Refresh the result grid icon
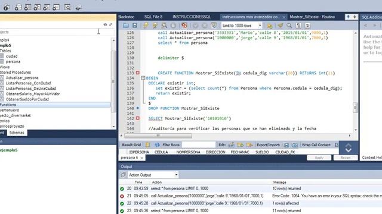Screen dimensions: 382x214 pyautogui.click(x=157, y=145)
